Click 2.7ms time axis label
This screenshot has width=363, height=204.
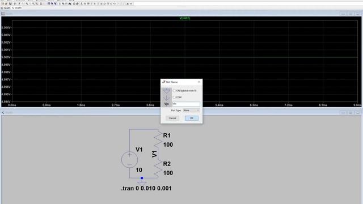pyautogui.click(x=116, y=105)
